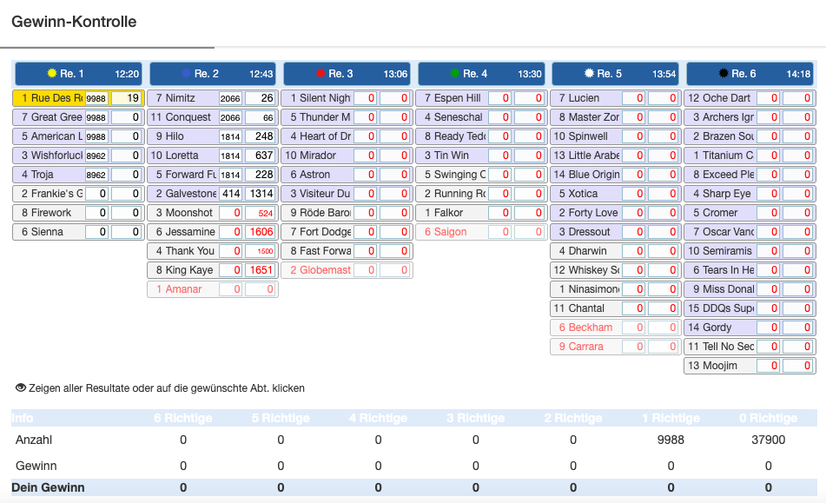Click the red dot icon of Re. 3

[320, 73]
